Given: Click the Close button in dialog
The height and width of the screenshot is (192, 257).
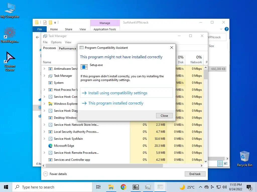Looking at the screenshot, I should click(x=164, y=115).
